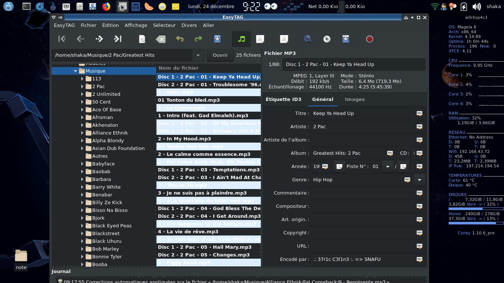Select file Disc 1 - 2 Pac - 05 - Hail Mary.mp3
This screenshot has height=283, width=504.
coord(208,247)
